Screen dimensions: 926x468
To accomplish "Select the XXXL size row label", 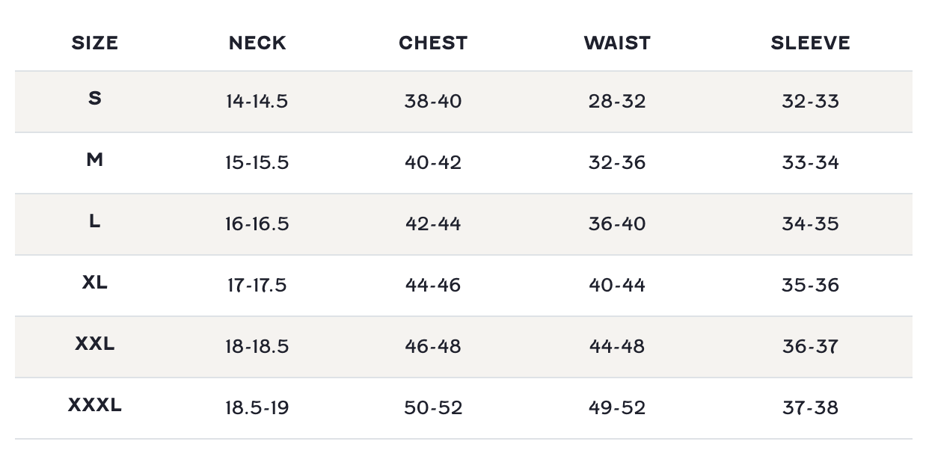I will pos(95,404).
